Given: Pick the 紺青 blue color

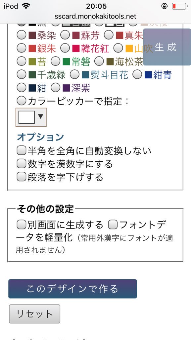Looking at the screenshot, I should pos(138,75).
